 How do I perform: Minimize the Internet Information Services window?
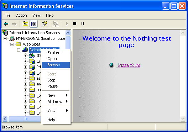tap(165, 6)
